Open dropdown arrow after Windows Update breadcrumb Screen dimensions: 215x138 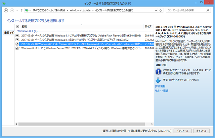click(x=93, y=10)
